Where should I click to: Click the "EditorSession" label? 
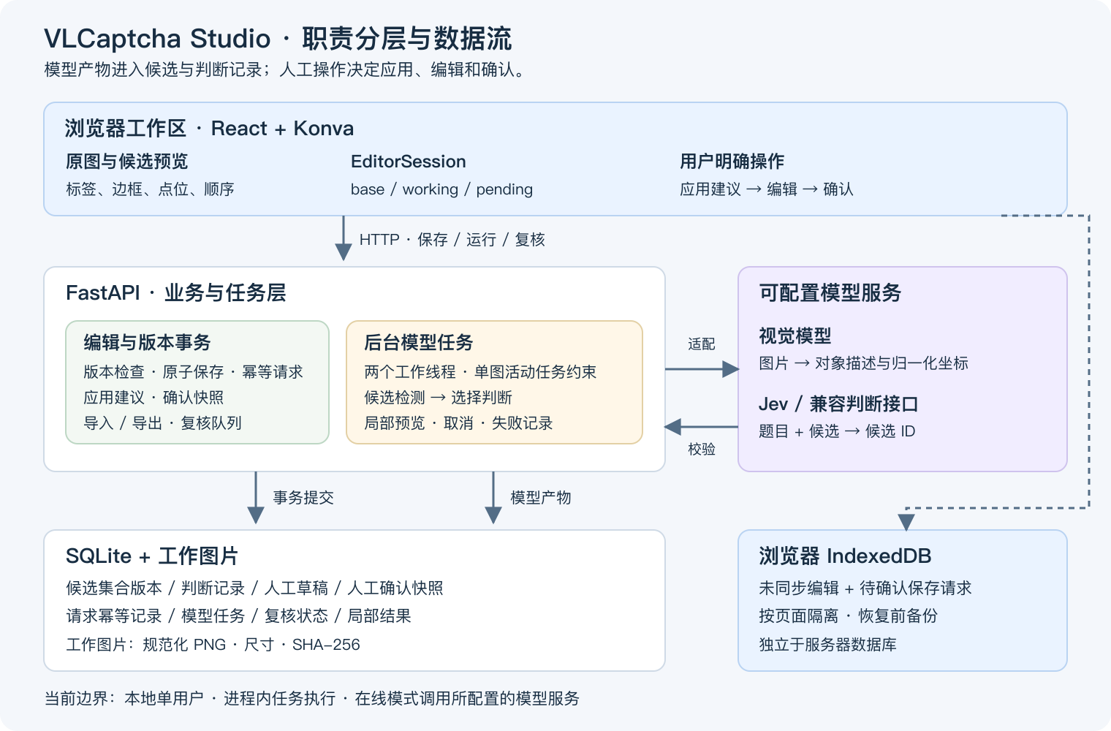click(408, 162)
